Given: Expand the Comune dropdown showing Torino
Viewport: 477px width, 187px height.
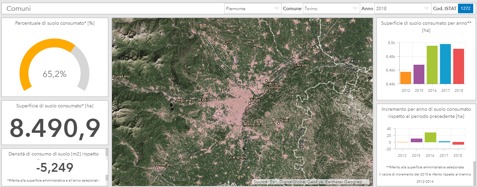Looking at the screenshot, I should (x=331, y=9).
